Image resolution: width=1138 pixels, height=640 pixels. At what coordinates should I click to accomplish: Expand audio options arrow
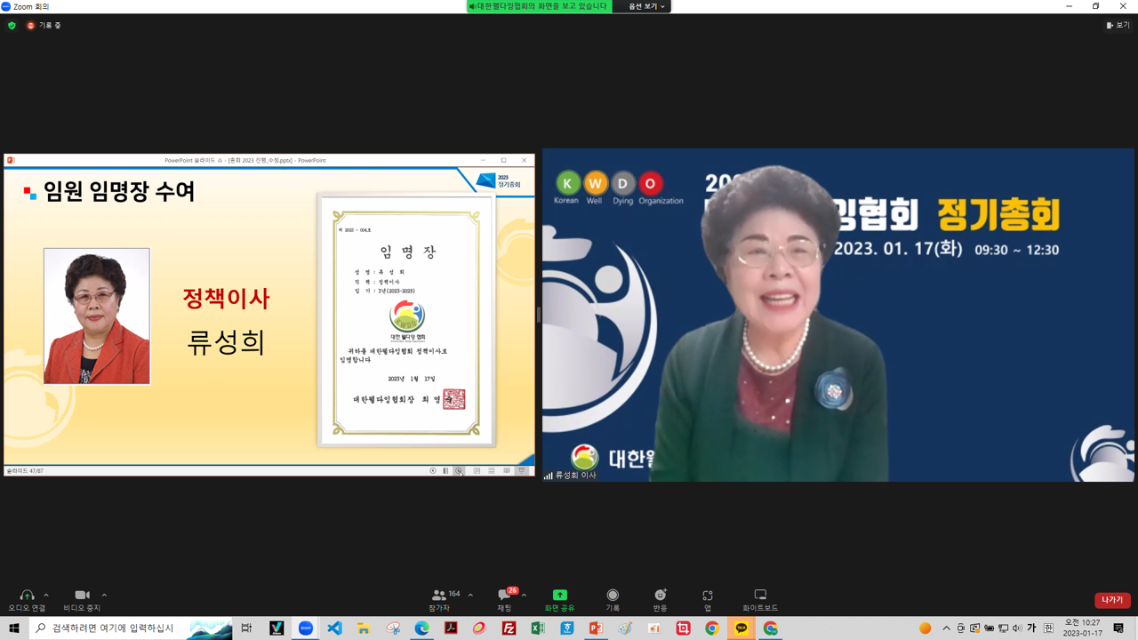(x=46, y=596)
